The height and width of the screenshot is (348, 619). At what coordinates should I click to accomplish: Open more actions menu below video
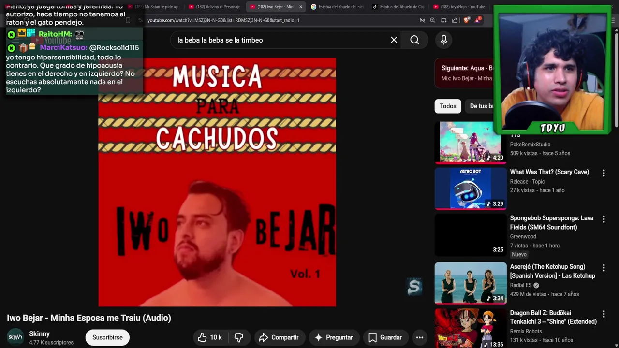click(x=420, y=337)
